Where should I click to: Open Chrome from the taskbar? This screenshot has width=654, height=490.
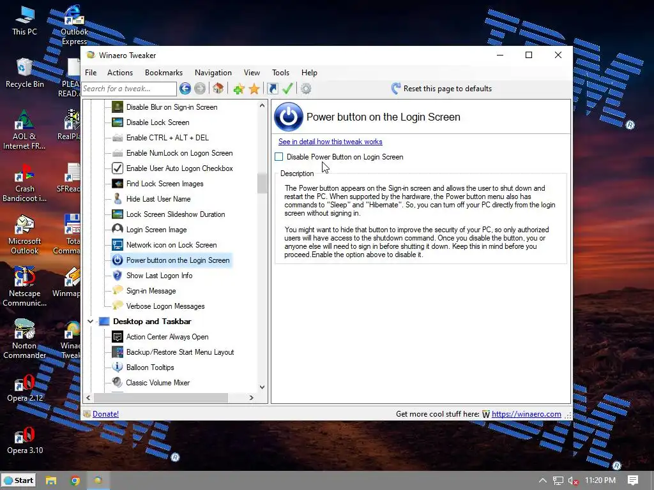(75, 480)
